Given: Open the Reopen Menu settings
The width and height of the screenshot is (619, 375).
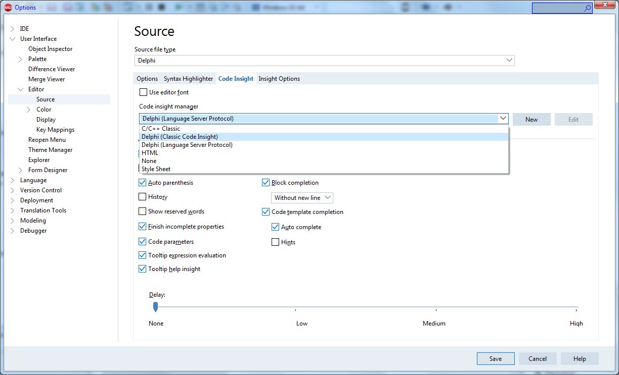Looking at the screenshot, I should (47, 140).
